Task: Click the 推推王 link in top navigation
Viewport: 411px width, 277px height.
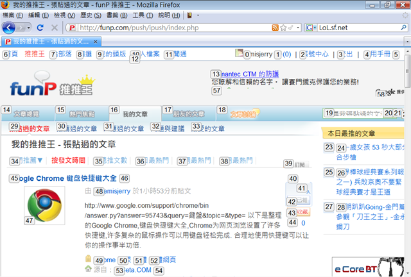Action: click(35, 54)
